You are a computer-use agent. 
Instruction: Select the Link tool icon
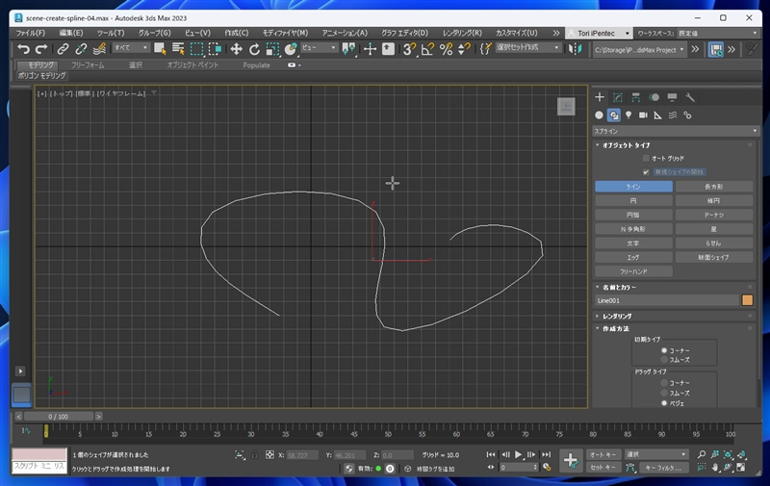click(x=63, y=48)
